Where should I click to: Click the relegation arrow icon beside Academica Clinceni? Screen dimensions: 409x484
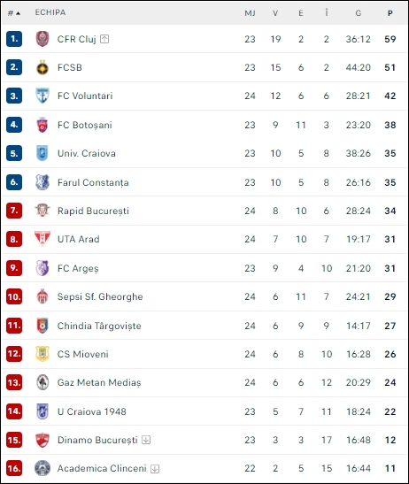155,469
